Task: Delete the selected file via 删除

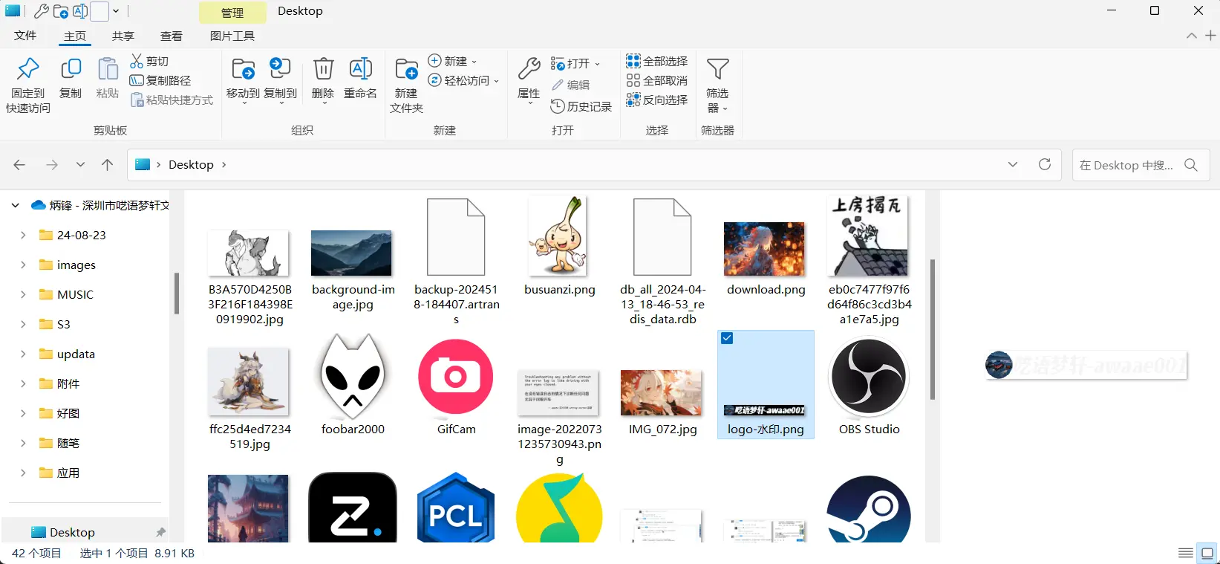Action: pos(323,79)
